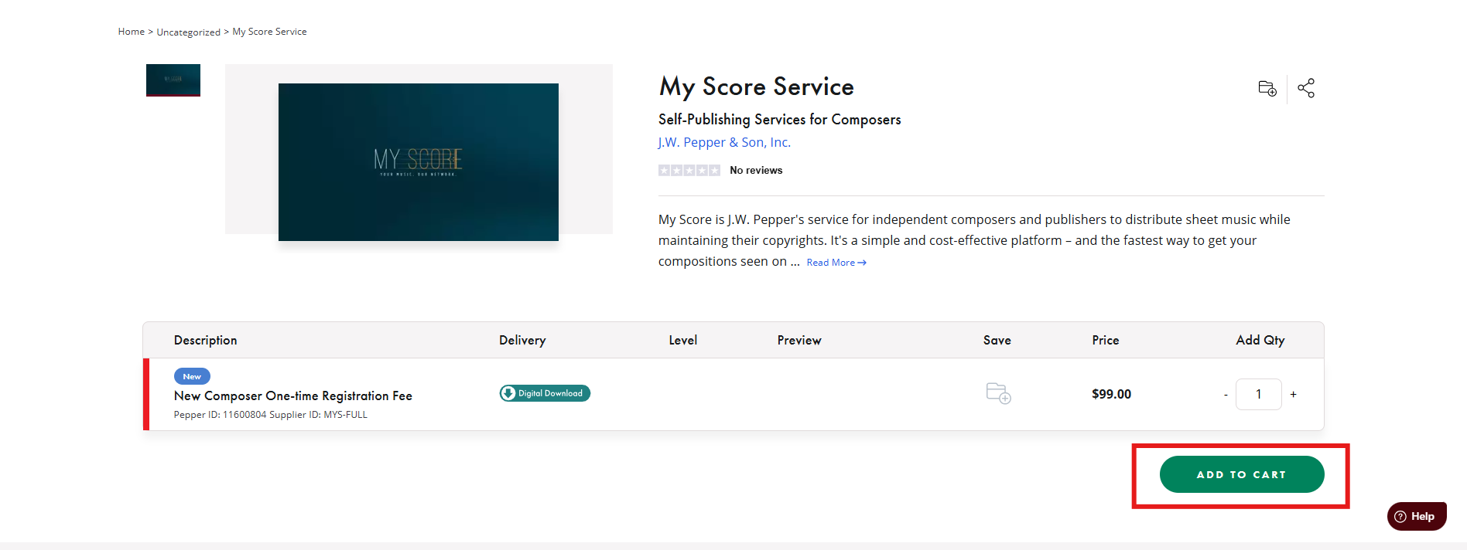The width and height of the screenshot is (1467, 550).
Task: Click the Delivery column header
Action: coord(522,340)
